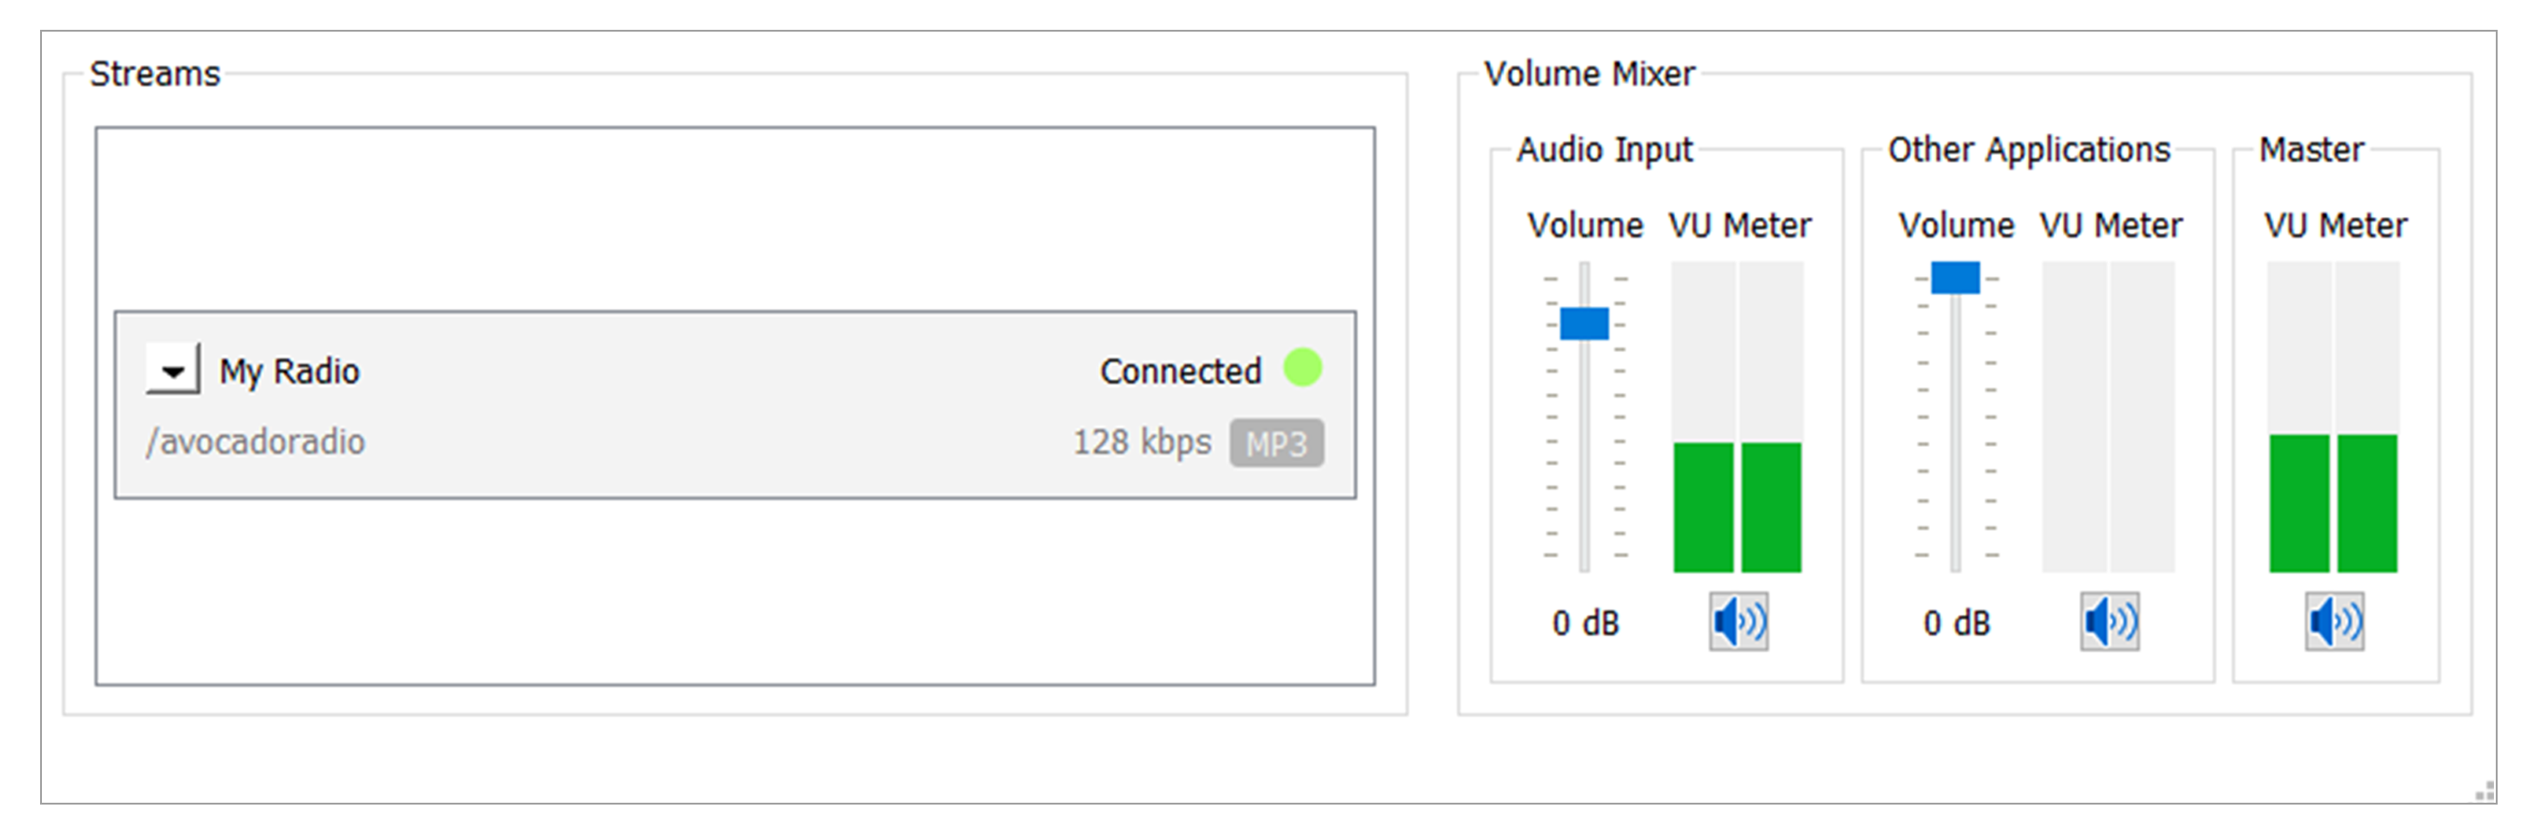Mute the Audio Input speaker icon
Image resolution: width=2534 pixels, height=826 pixels.
click(1738, 622)
